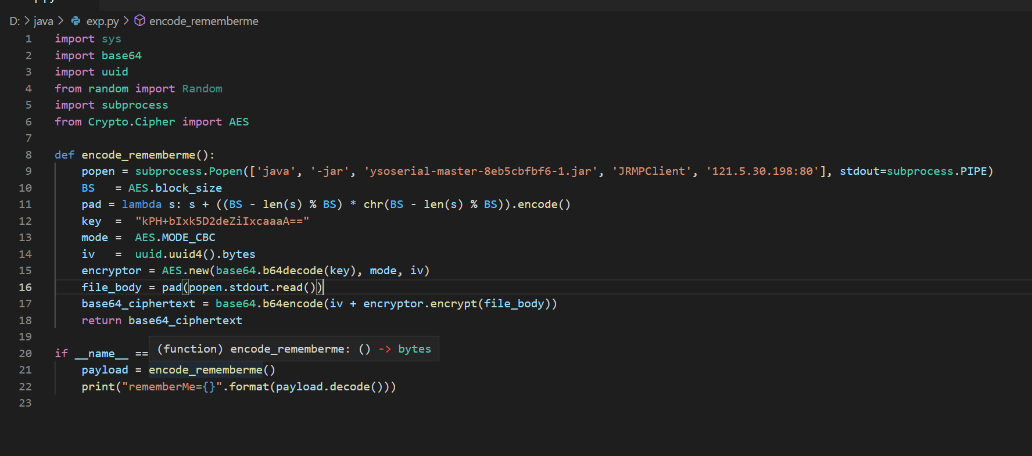
Task: Click line number 20 in gutter
Action: click(26, 354)
